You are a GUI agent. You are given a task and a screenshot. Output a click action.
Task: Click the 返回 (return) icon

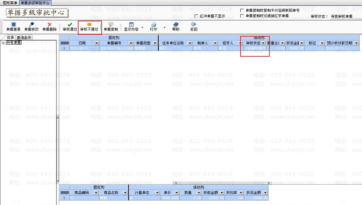194,25
